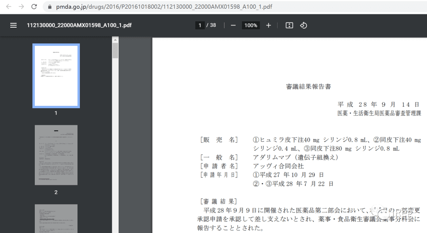Go forward using the browser forward arrow
This screenshot has height=233, width=427.
coord(21,7)
